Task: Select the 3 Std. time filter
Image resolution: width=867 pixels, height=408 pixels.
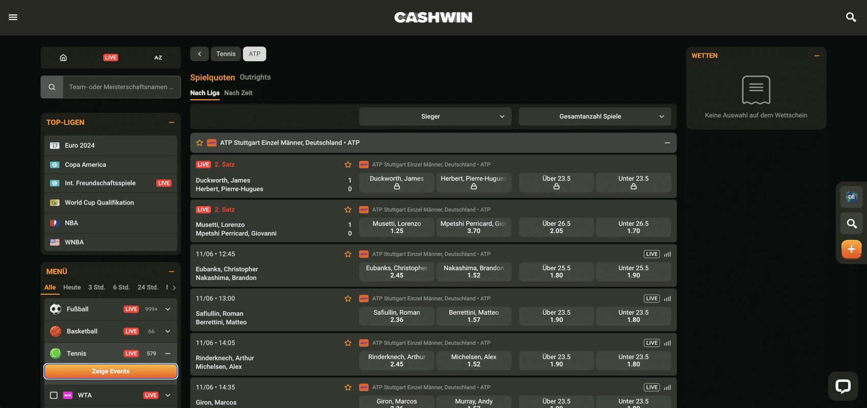Action: [x=97, y=288]
